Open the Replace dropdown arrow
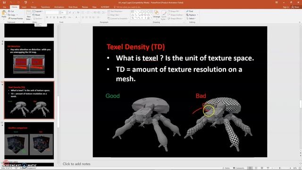 pyautogui.click(x=198, y=15)
